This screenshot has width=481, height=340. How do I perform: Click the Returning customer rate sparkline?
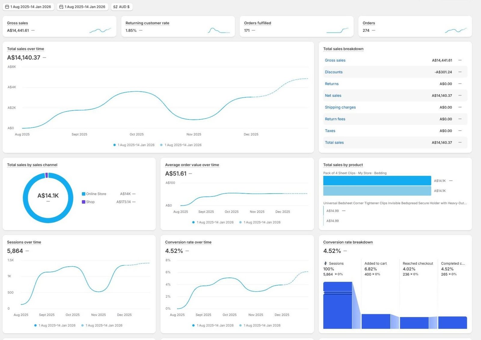pos(219,30)
